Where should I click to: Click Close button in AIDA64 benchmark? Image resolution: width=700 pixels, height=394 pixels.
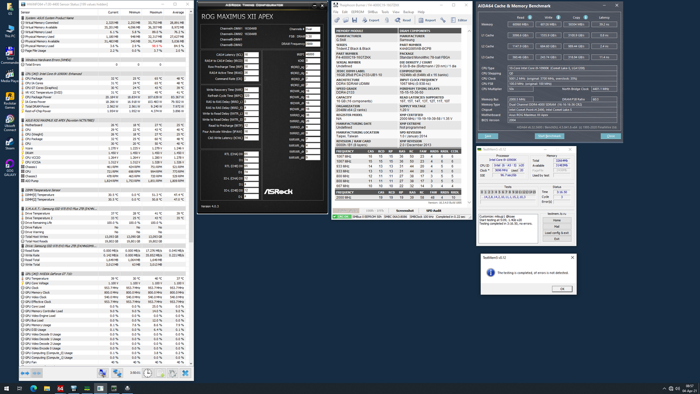tap(610, 136)
